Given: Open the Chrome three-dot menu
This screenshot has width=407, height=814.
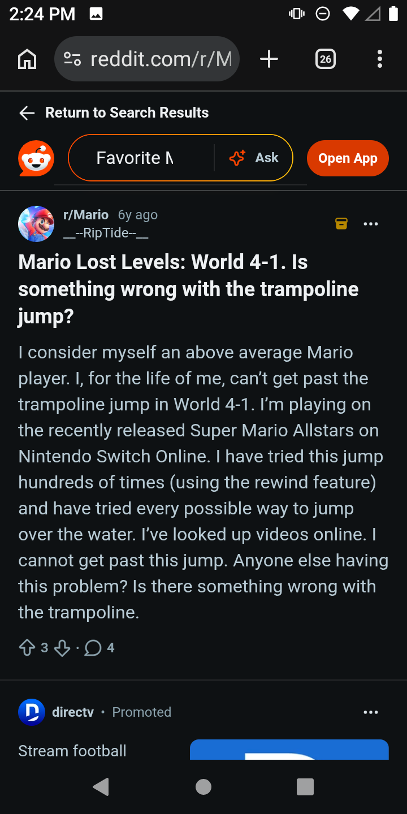Looking at the screenshot, I should (x=379, y=59).
